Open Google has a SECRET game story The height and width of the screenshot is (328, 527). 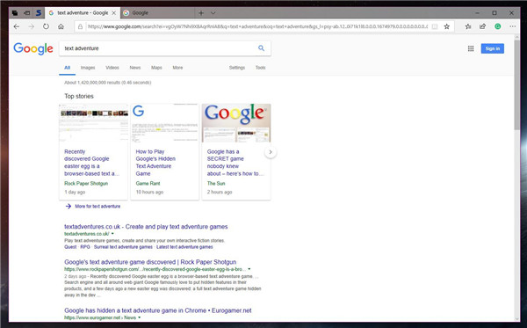(235, 163)
